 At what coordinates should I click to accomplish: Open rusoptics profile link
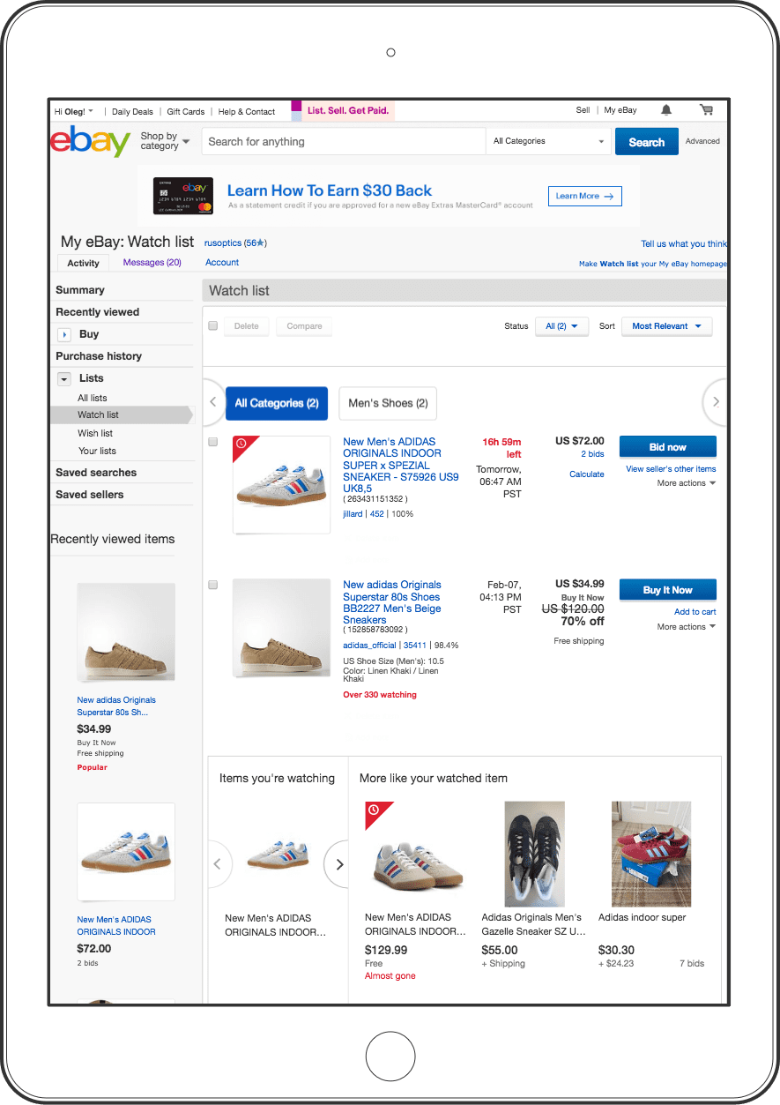pos(223,243)
